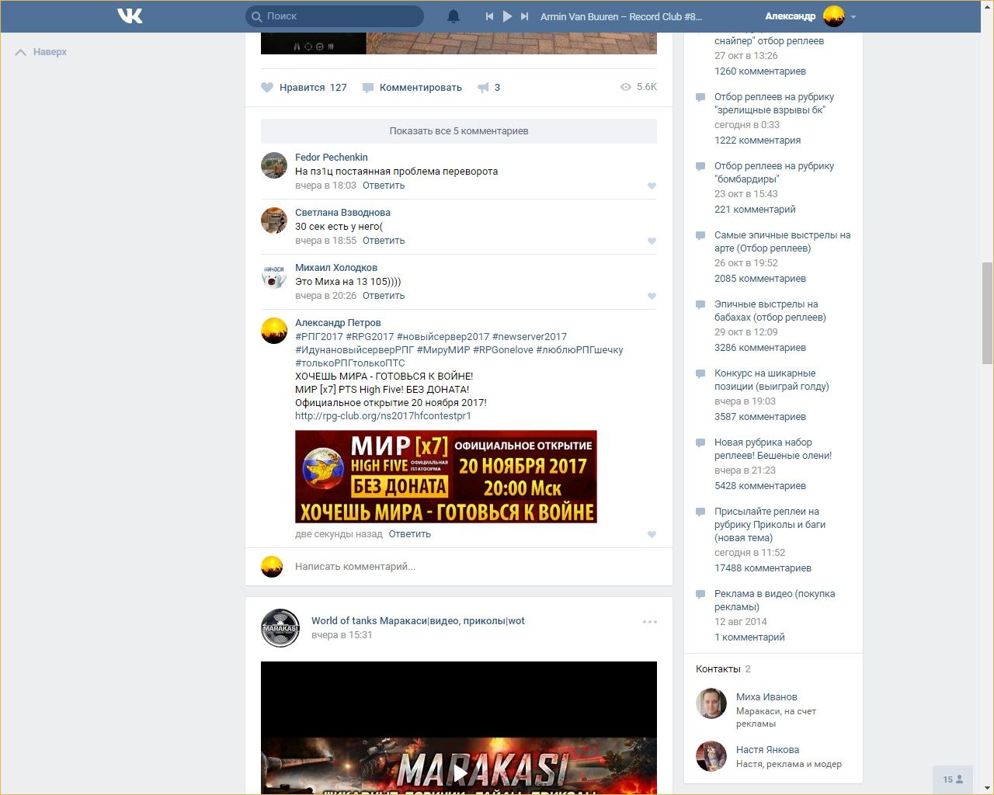Screen dimensions: 994x795
Task: Open 1260 комментариев link
Action: click(760, 71)
